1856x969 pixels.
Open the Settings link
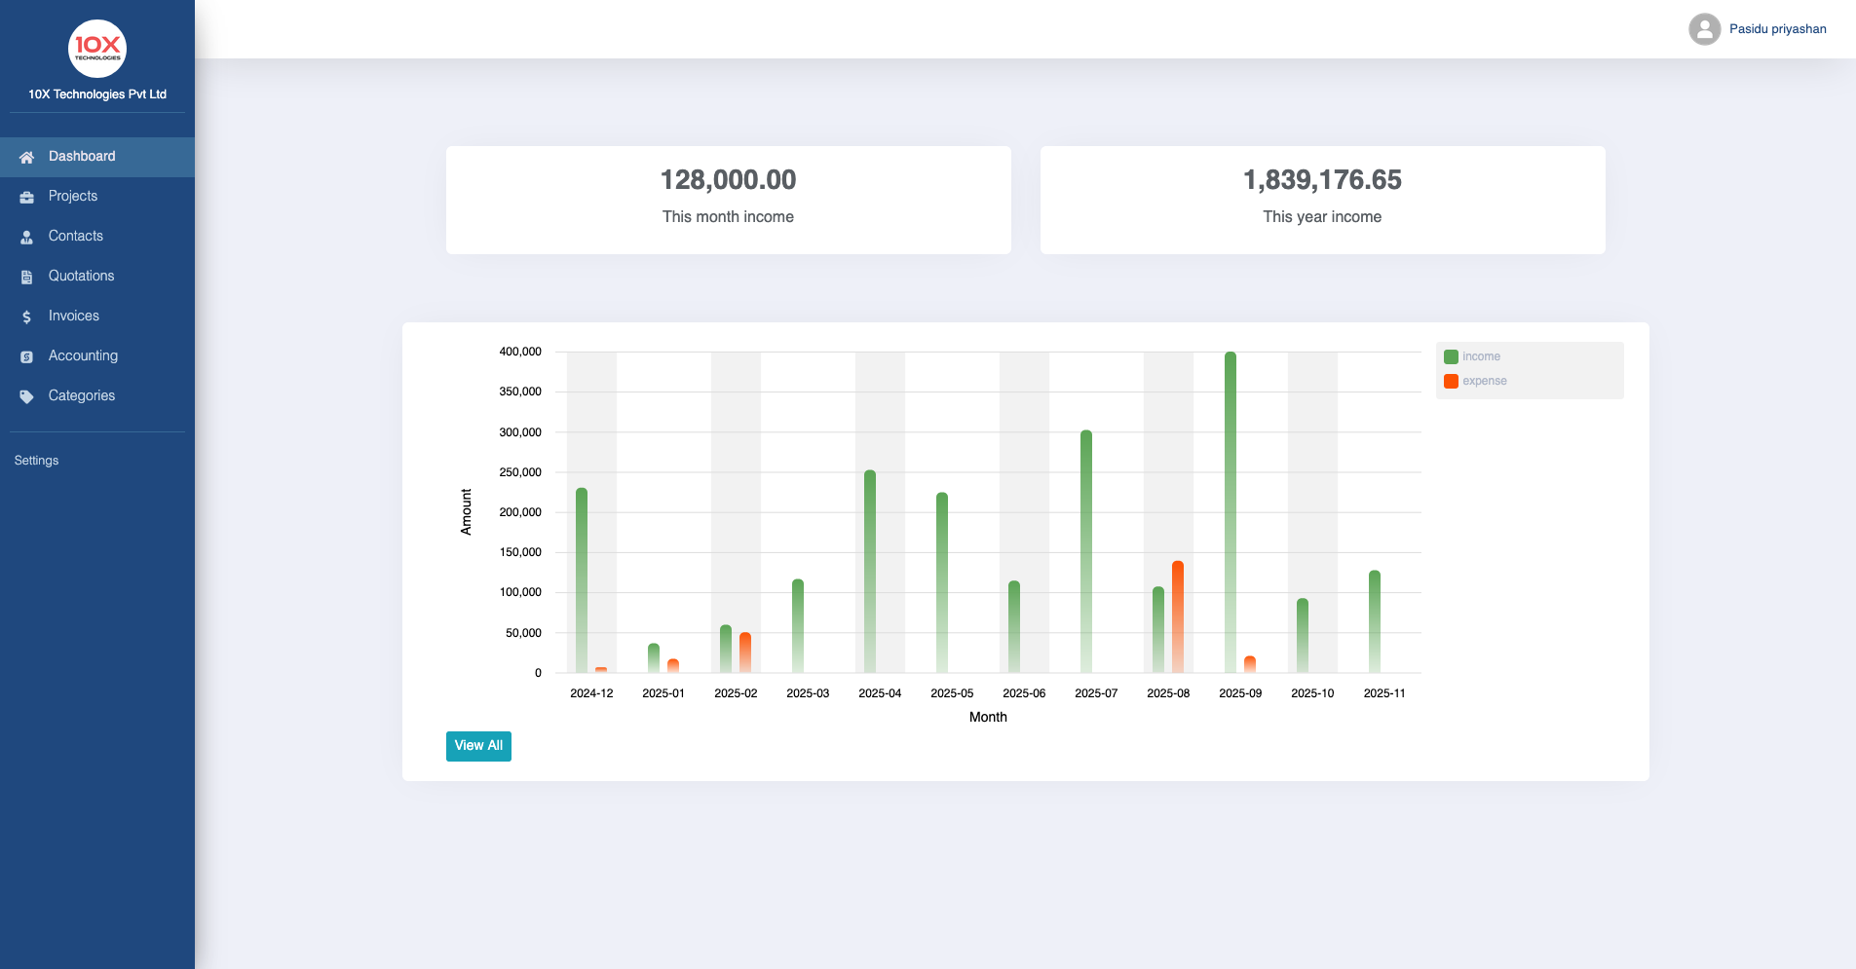tap(35, 460)
